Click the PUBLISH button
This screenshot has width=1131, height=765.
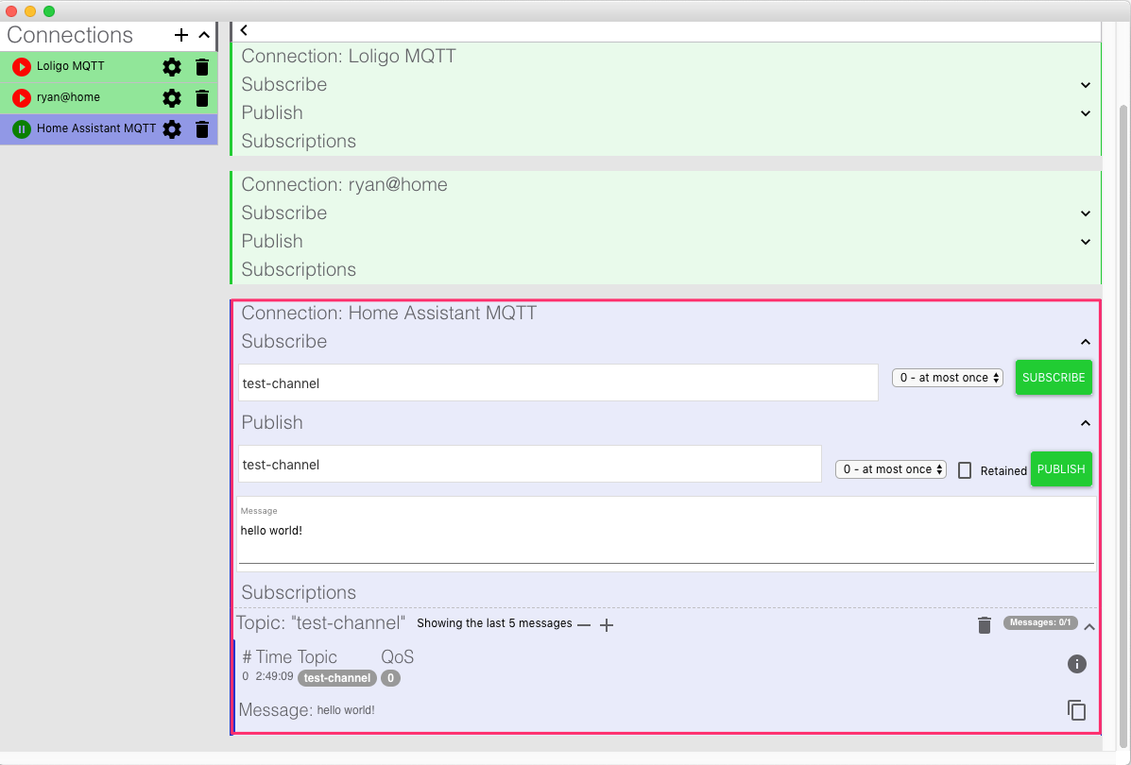tap(1061, 468)
